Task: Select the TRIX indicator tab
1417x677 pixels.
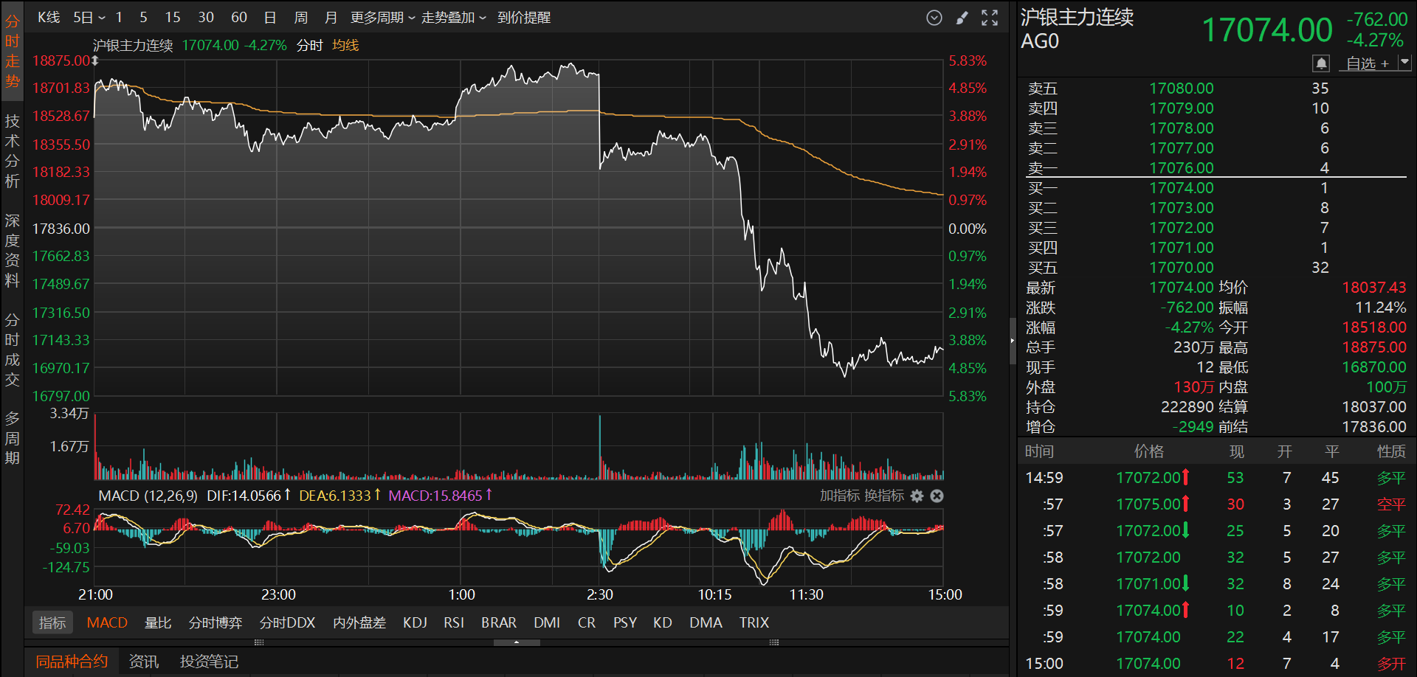Action: coord(754,622)
